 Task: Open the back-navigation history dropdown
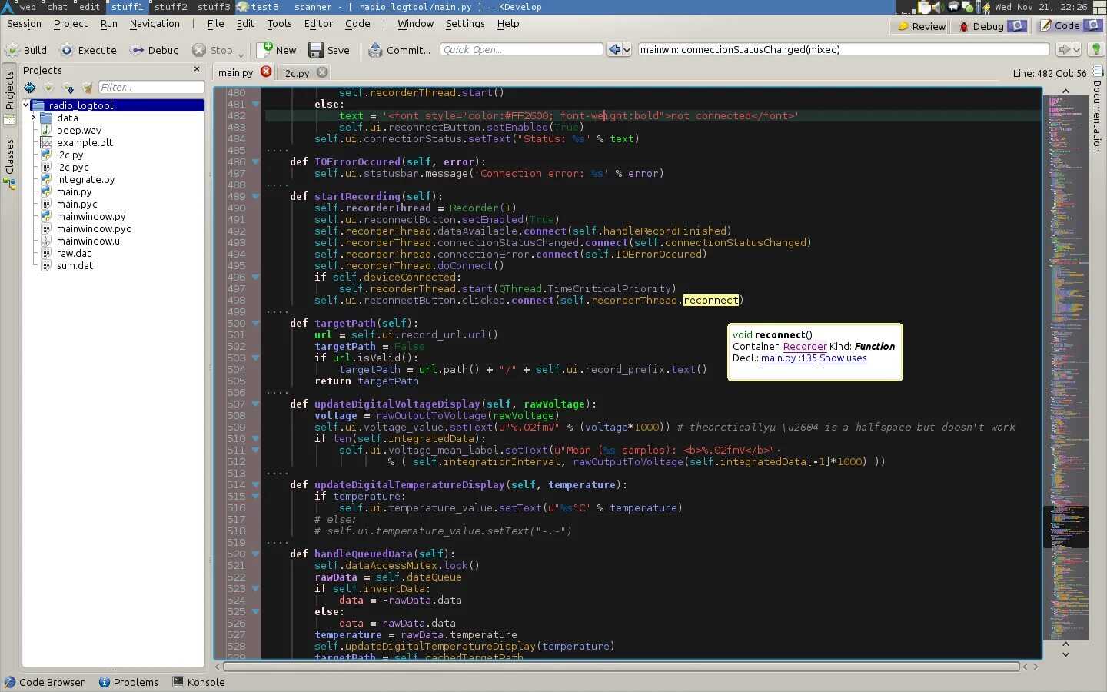[627, 49]
